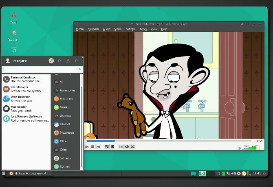Screen dimensions: 273x187
Task: Open the Subtitle menu in VLC
Action: point(130,29)
